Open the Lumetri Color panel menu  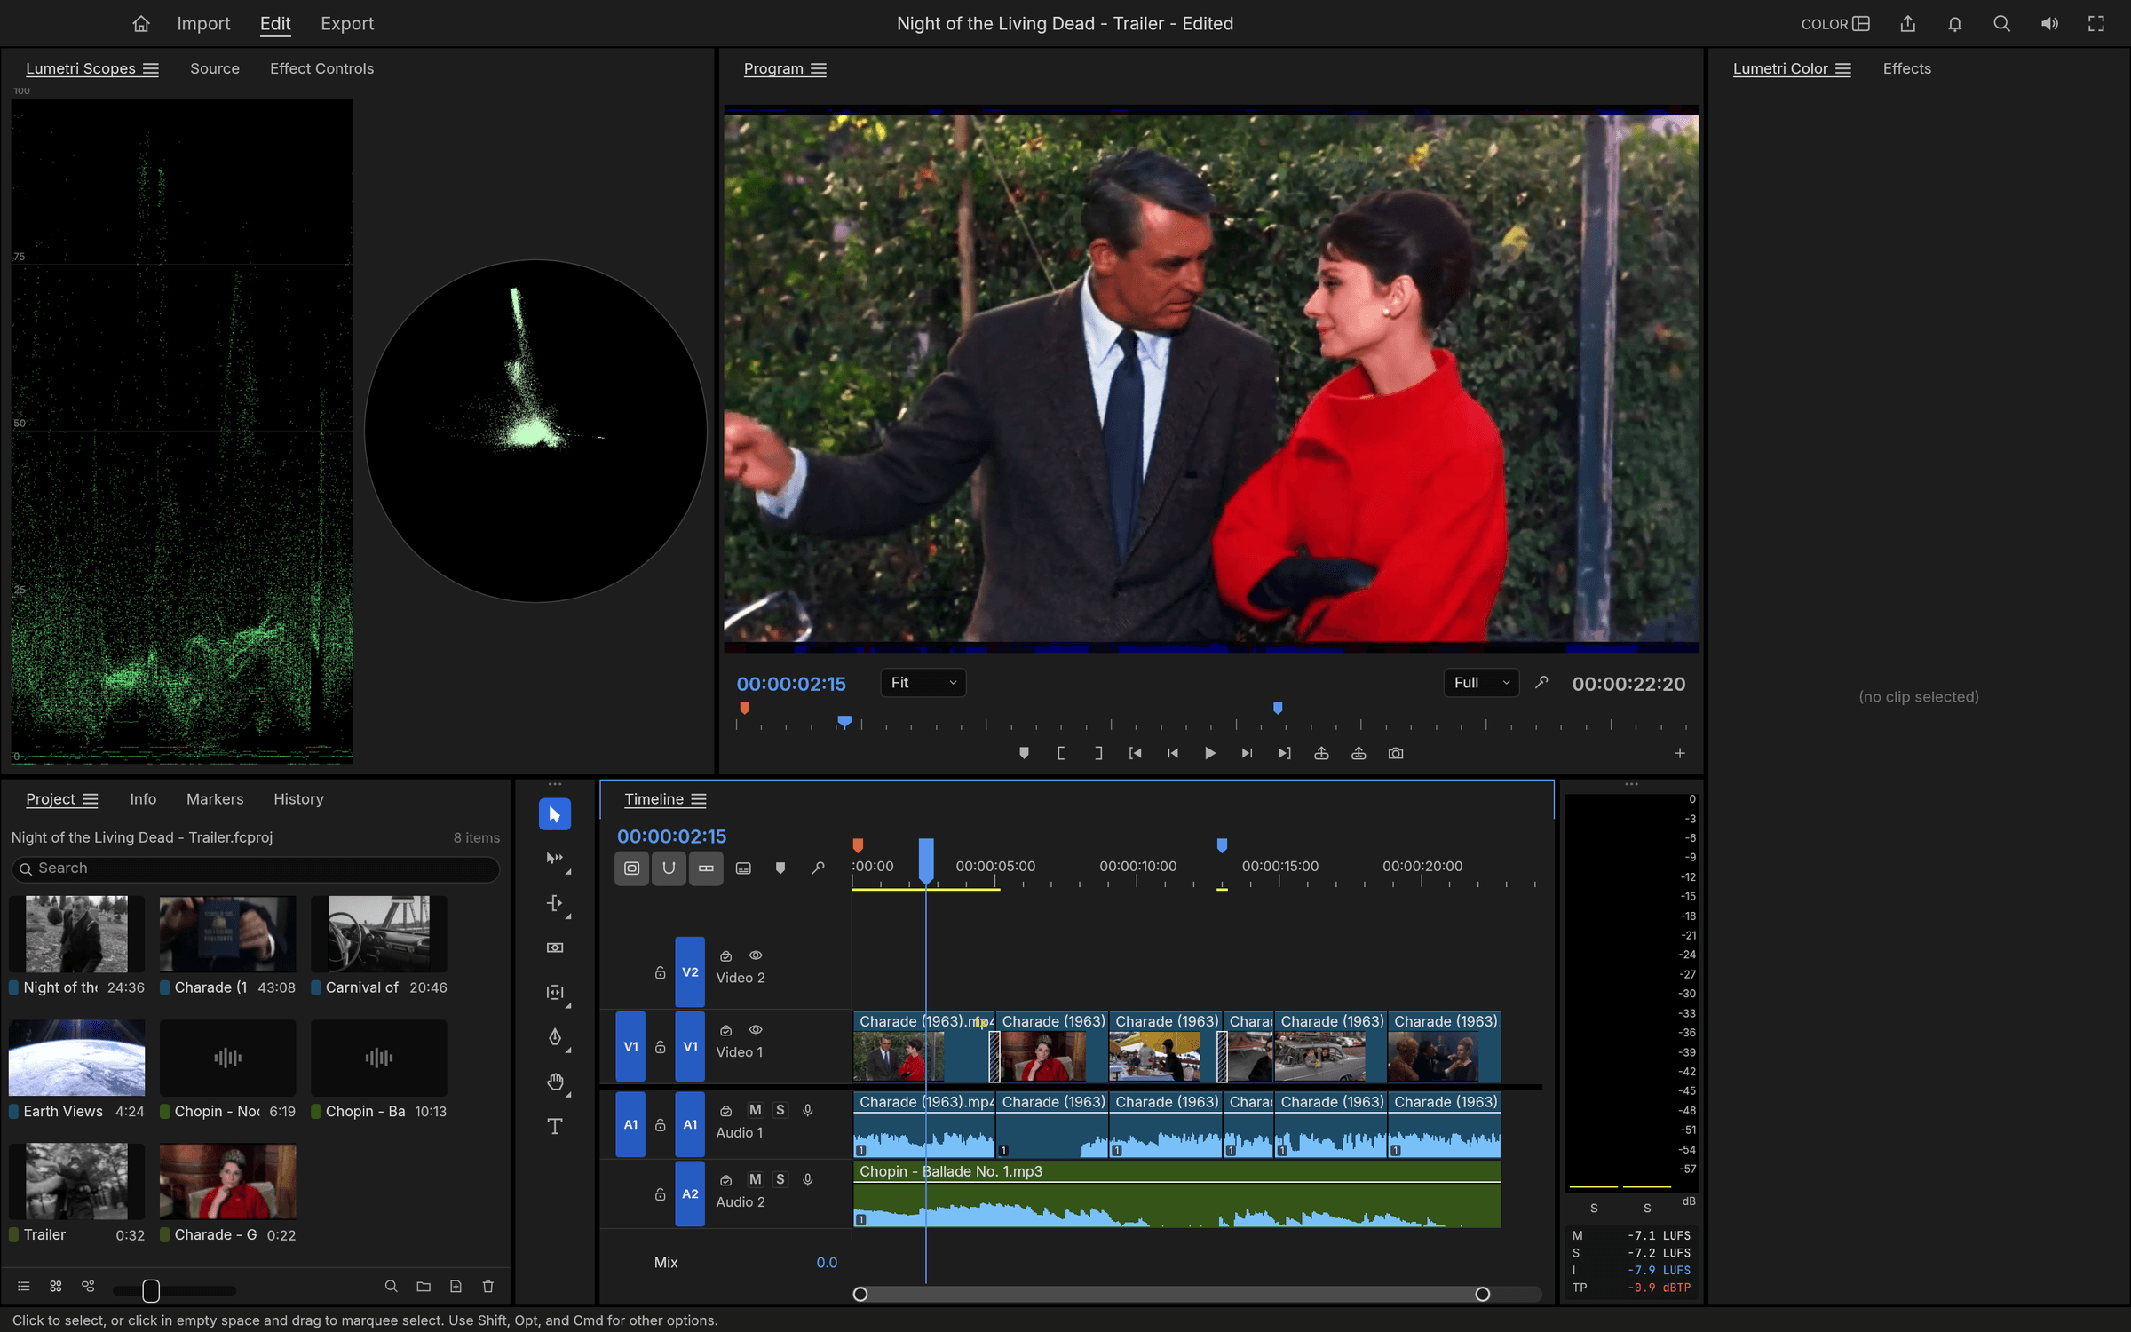coord(1843,69)
